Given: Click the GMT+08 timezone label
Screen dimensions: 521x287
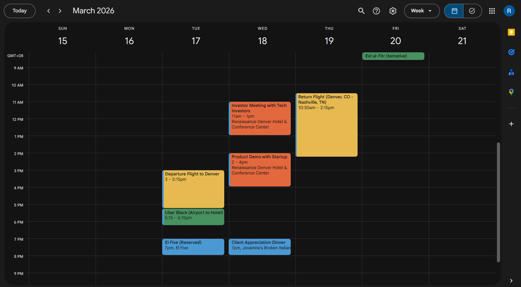Looking at the screenshot, I should (15, 56).
